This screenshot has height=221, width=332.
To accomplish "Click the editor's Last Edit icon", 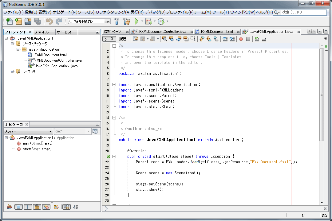I will [x=136, y=39].
